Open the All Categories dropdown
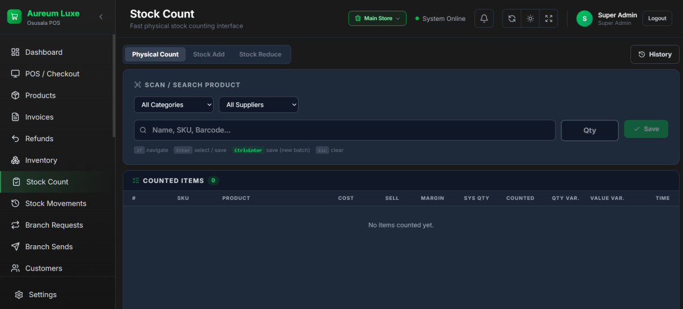 tap(174, 105)
